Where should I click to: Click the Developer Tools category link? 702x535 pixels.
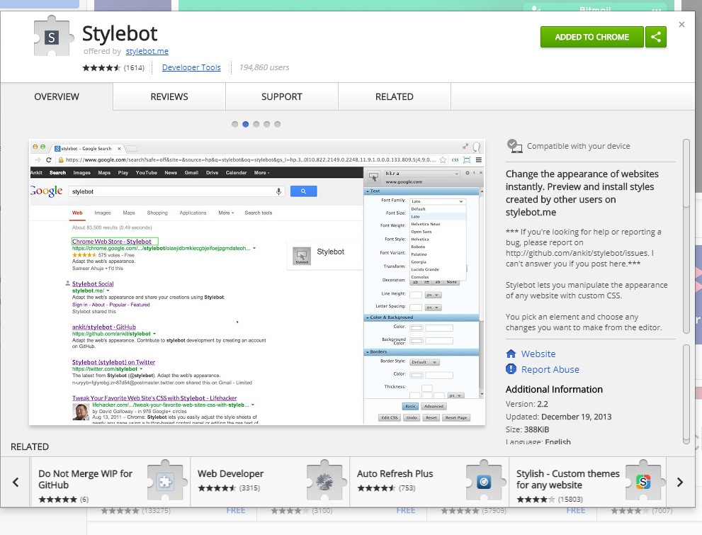coord(191,67)
